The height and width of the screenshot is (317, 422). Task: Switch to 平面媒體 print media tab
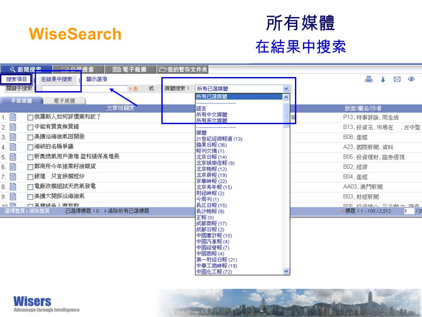[21, 101]
